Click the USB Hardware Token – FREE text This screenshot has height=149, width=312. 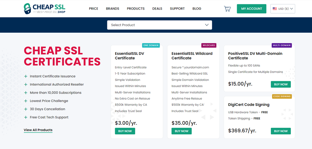pos(248,112)
